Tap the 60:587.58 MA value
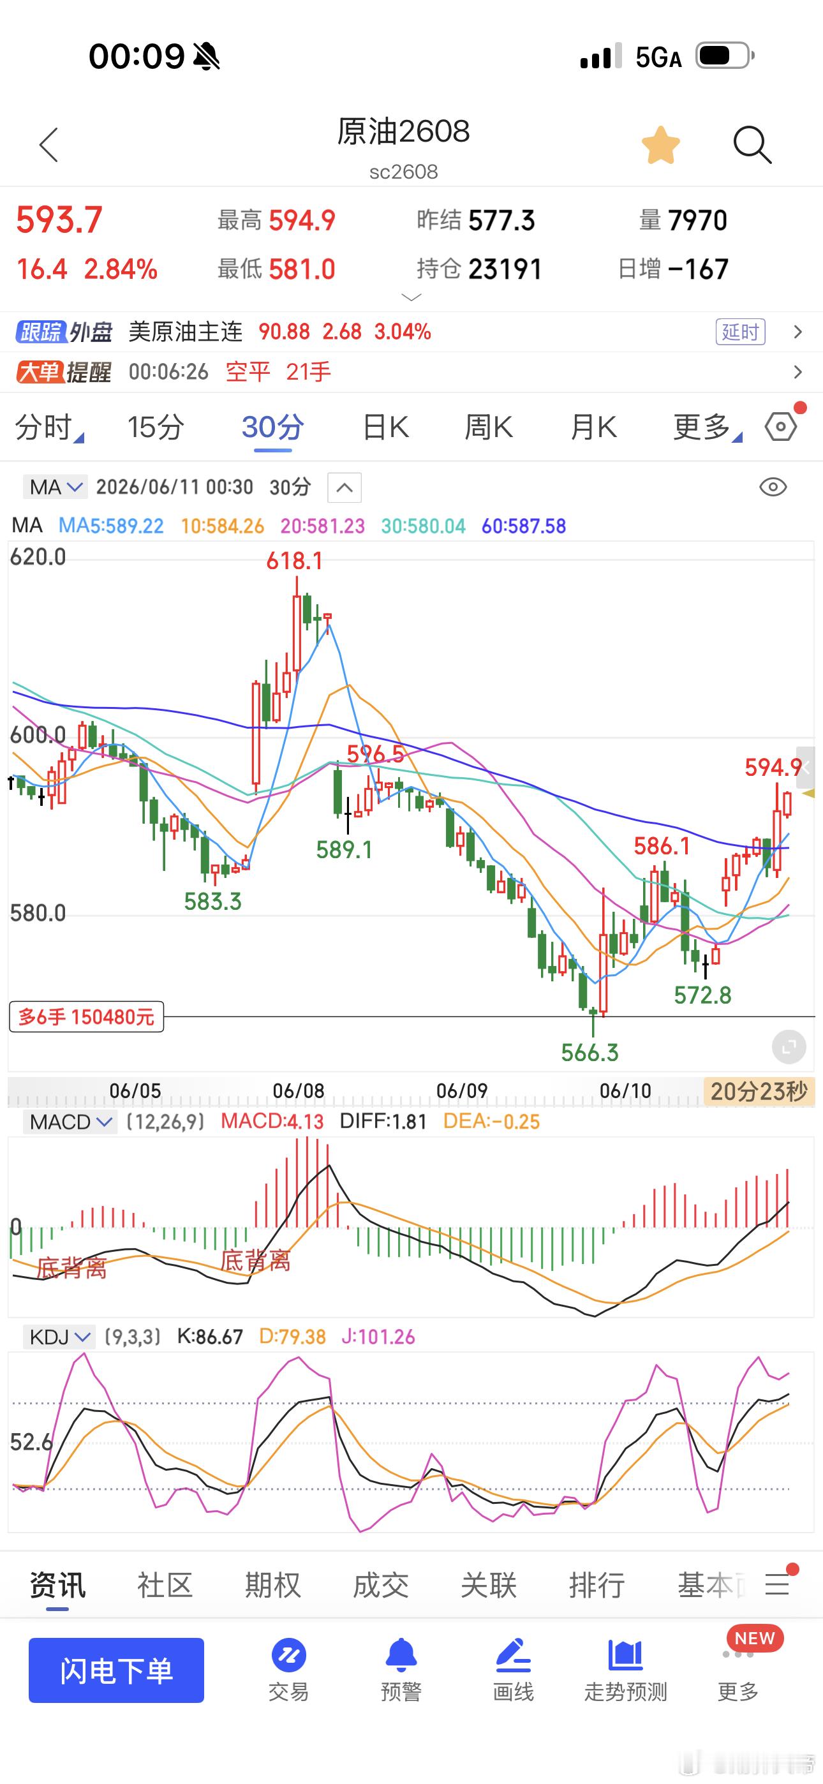Image resolution: width=823 pixels, height=1784 pixels. [x=524, y=526]
